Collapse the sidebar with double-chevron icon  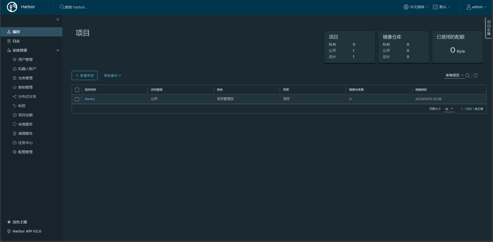(58, 19)
